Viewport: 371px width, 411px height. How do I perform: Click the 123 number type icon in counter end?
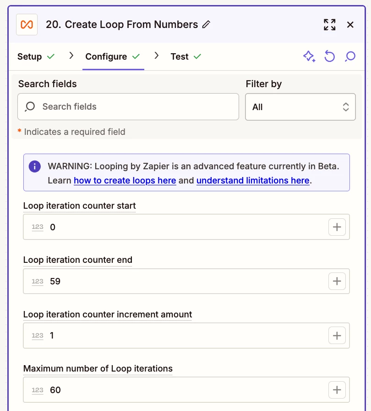tap(38, 282)
